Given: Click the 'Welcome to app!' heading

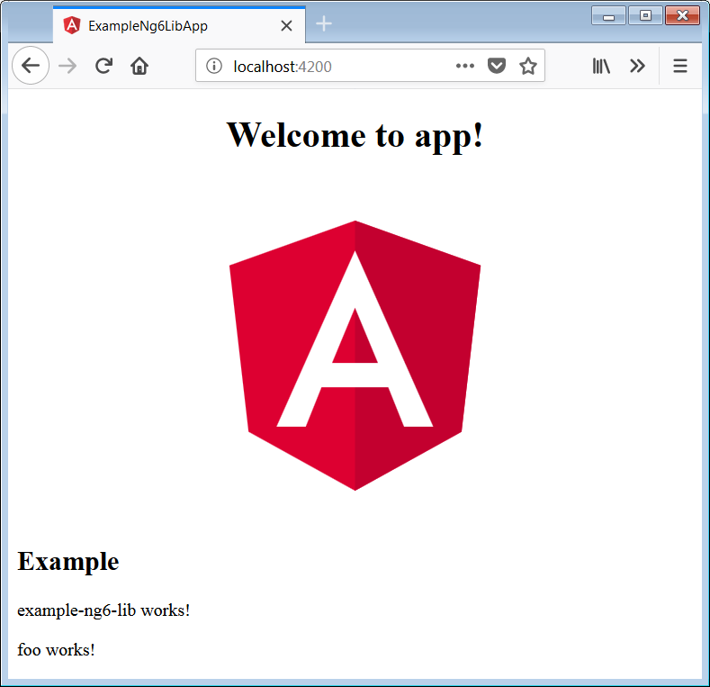Looking at the screenshot, I should click(355, 135).
